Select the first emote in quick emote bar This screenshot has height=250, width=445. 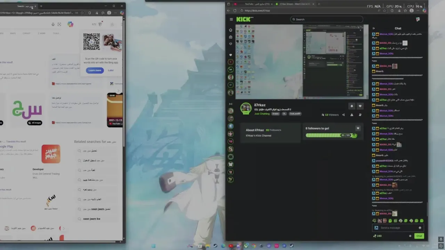[374, 220]
